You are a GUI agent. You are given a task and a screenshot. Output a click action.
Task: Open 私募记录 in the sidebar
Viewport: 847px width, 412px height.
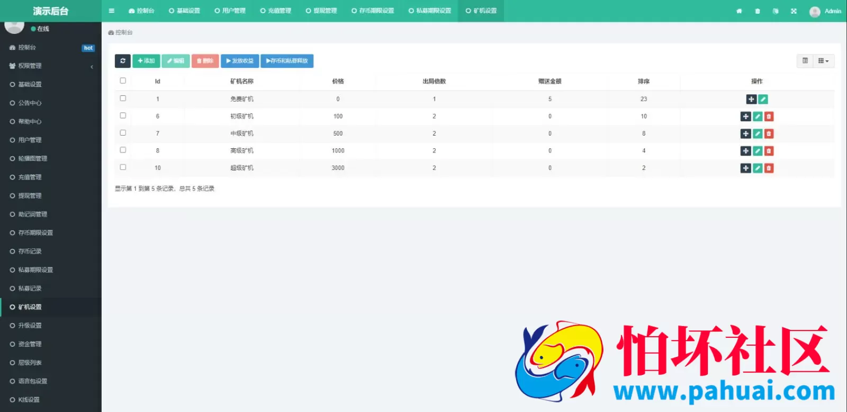[x=51, y=289]
